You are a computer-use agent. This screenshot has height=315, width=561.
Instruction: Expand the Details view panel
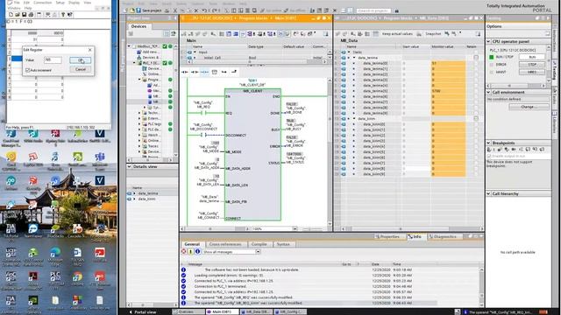[130, 167]
